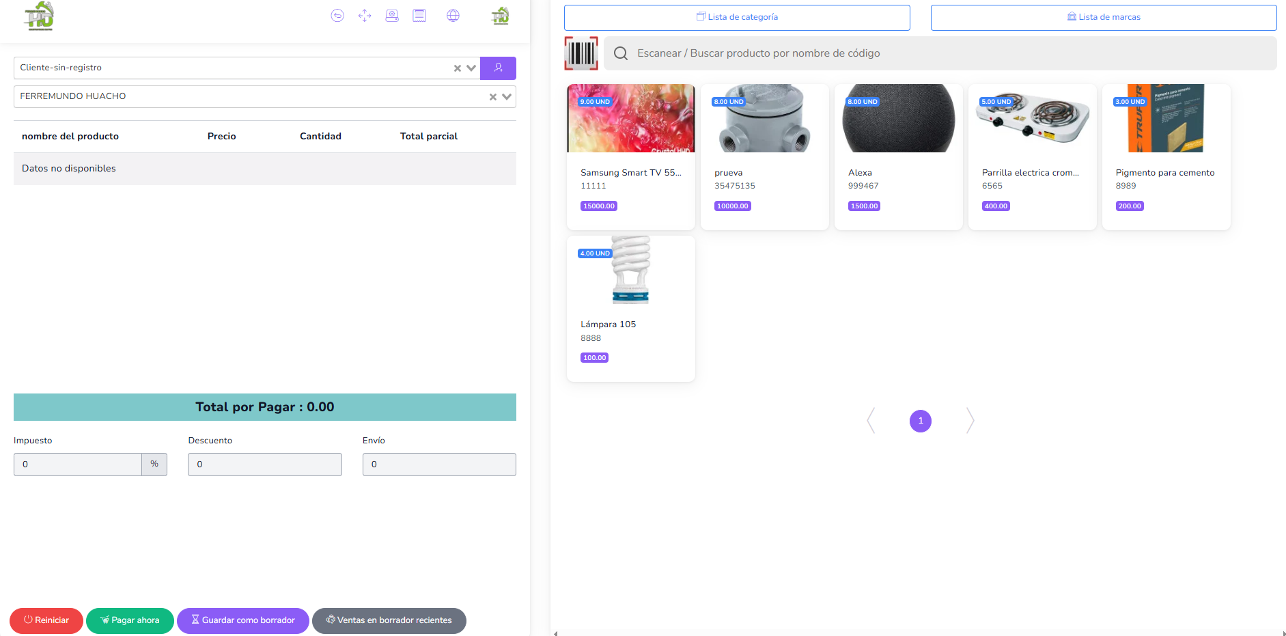
Task: Open the cash register drive icon
Action: pos(392,16)
